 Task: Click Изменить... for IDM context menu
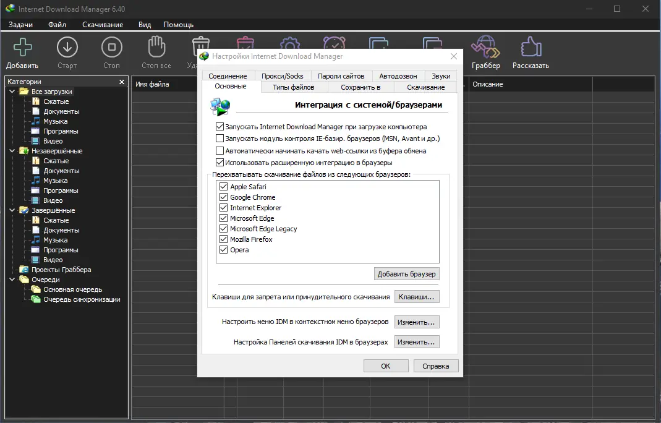click(417, 322)
